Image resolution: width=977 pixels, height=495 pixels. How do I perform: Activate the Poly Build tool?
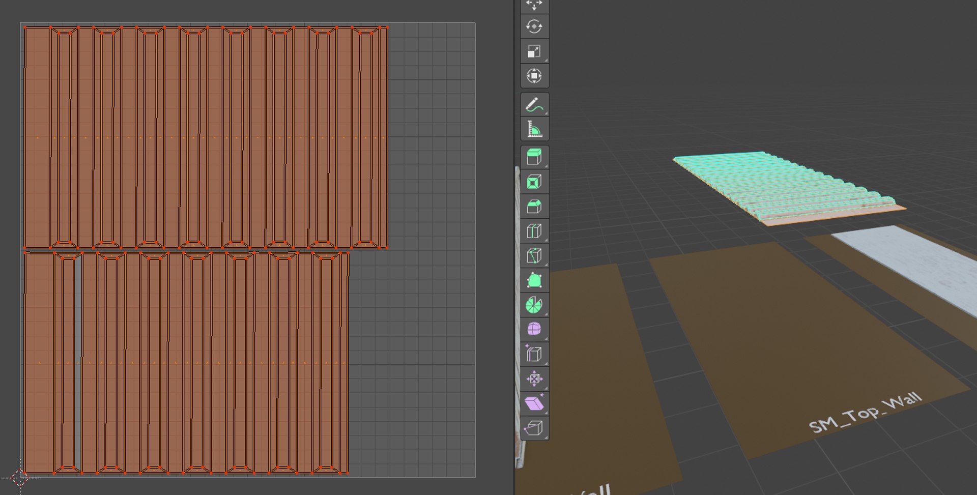point(534,280)
